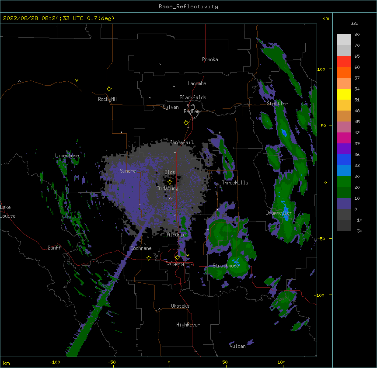Viewport: 377px width, 368px height.
Task: Pick the orange 57-60 dBZ legend swatch
Action: point(344,72)
